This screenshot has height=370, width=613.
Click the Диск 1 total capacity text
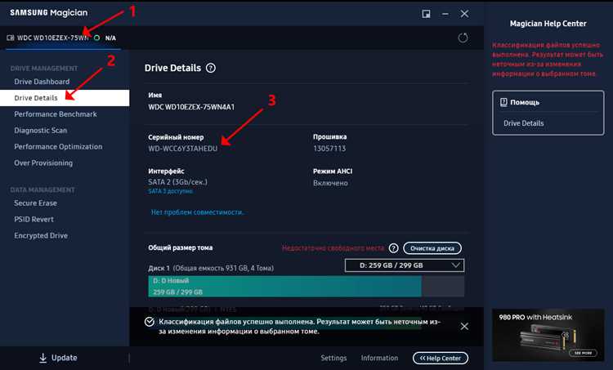[x=211, y=268]
